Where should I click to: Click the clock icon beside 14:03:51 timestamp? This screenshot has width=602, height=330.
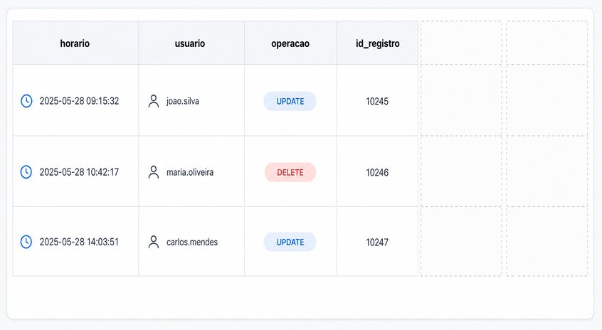click(26, 242)
